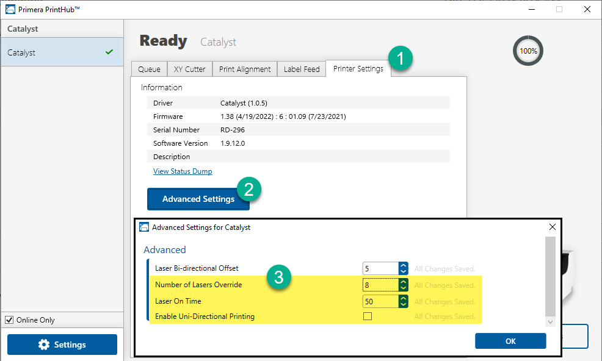This screenshot has width=602, height=361.
Task: Open the Settings button with gear
Action: tap(62, 345)
